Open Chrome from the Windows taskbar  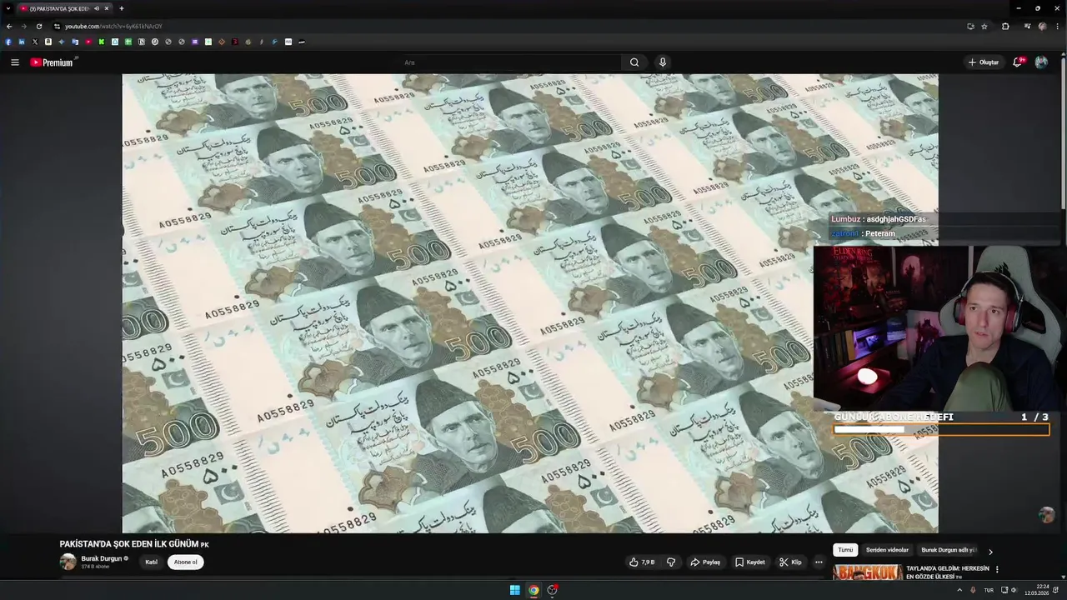click(533, 590)
